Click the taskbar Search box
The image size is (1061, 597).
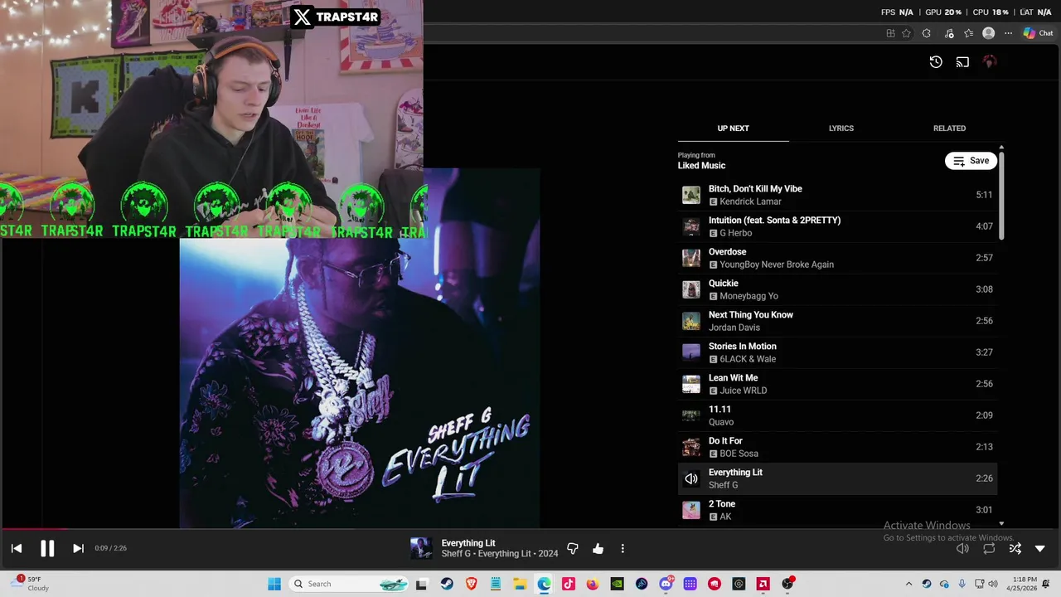coord(349,584)
